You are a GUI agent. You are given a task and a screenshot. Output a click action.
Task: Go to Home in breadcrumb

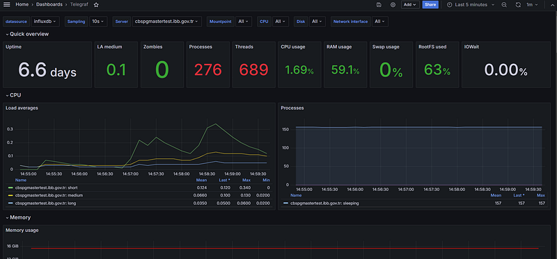click(x=22, y=5)
